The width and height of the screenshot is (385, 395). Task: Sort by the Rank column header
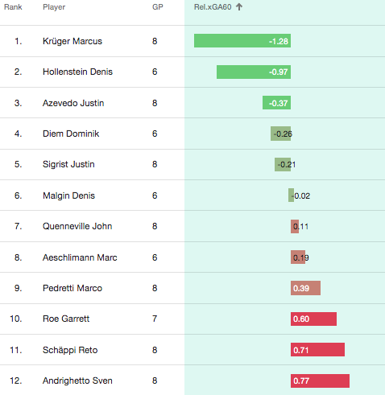tap(13, 7)
